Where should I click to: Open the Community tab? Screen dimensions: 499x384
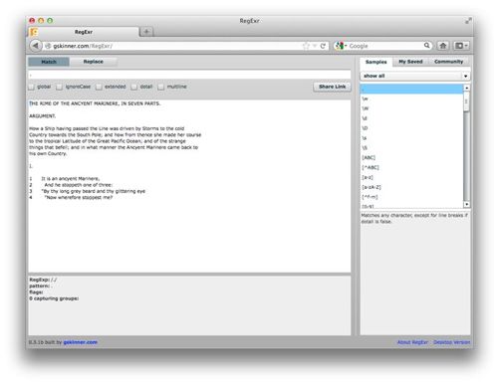(x=448, y=62)
